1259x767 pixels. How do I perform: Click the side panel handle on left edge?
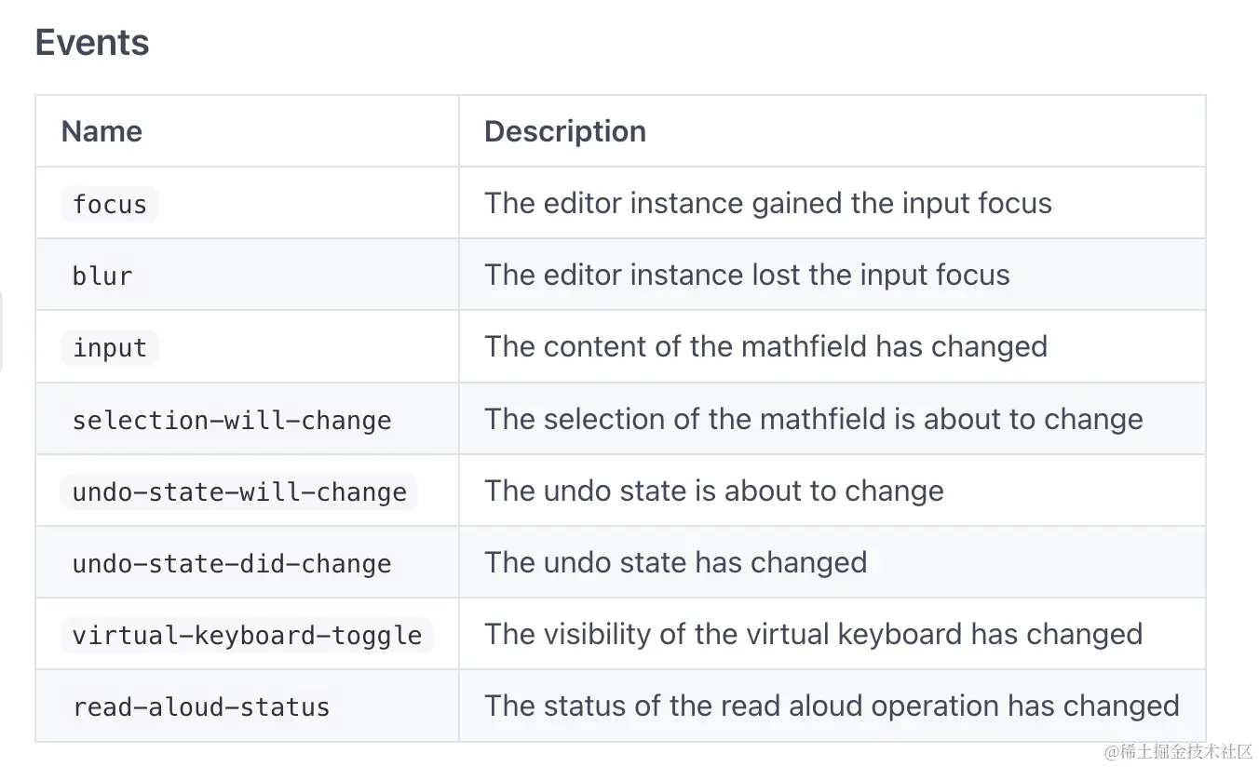[x=2, y=330]
